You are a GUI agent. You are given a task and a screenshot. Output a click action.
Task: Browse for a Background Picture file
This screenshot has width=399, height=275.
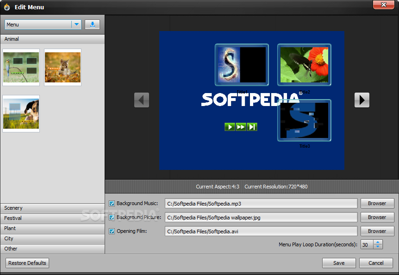[x=377, y=217]
